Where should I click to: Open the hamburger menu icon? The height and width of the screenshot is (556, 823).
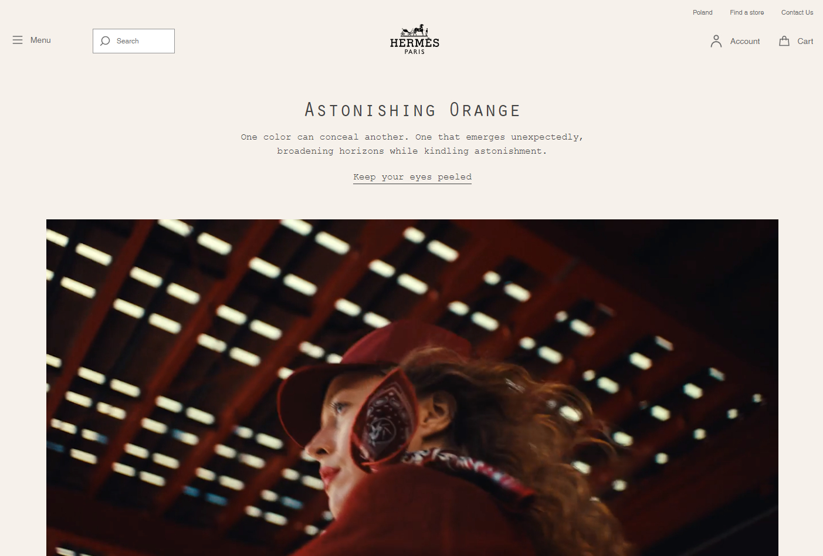[18, 40]
